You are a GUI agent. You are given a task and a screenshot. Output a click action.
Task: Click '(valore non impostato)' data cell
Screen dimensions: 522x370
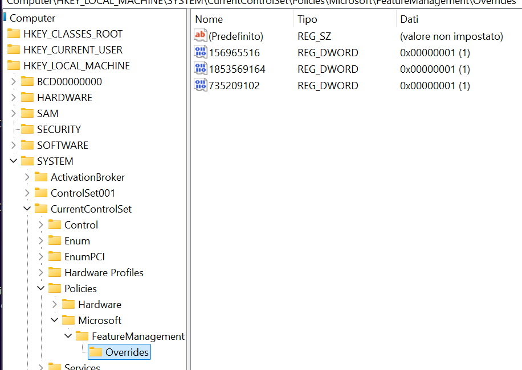(451, 36)
